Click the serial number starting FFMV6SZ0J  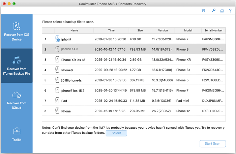(x=212, y=49)
